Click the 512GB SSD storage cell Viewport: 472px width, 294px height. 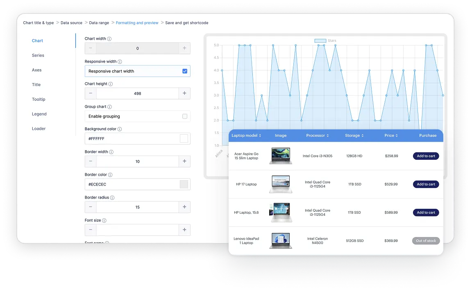pos(354,241)
